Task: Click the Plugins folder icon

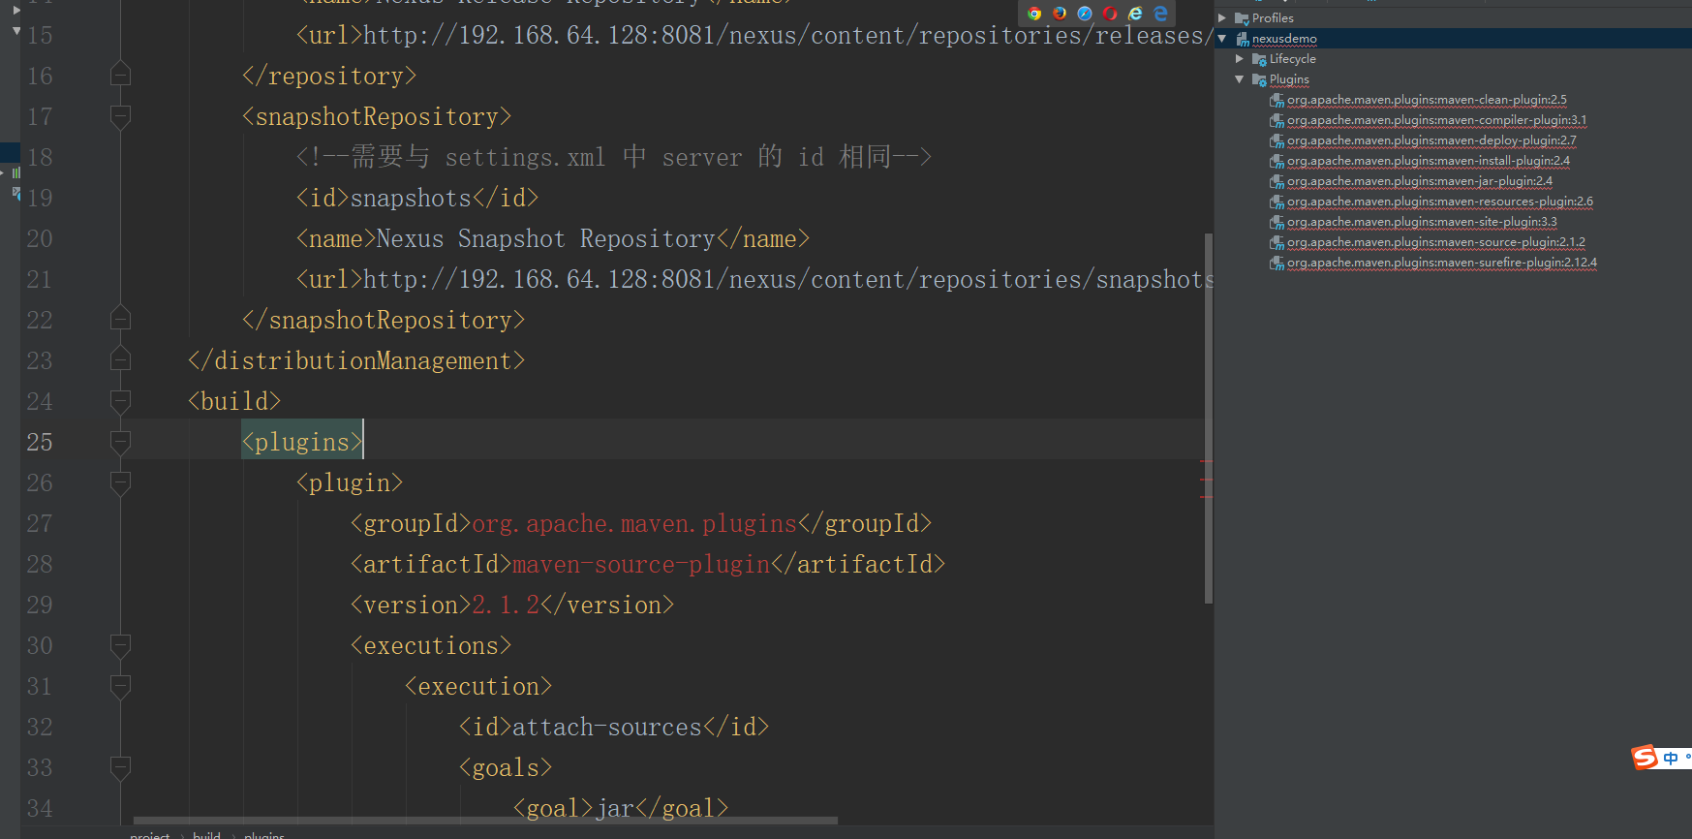Action: click(x=1259, y=79)
